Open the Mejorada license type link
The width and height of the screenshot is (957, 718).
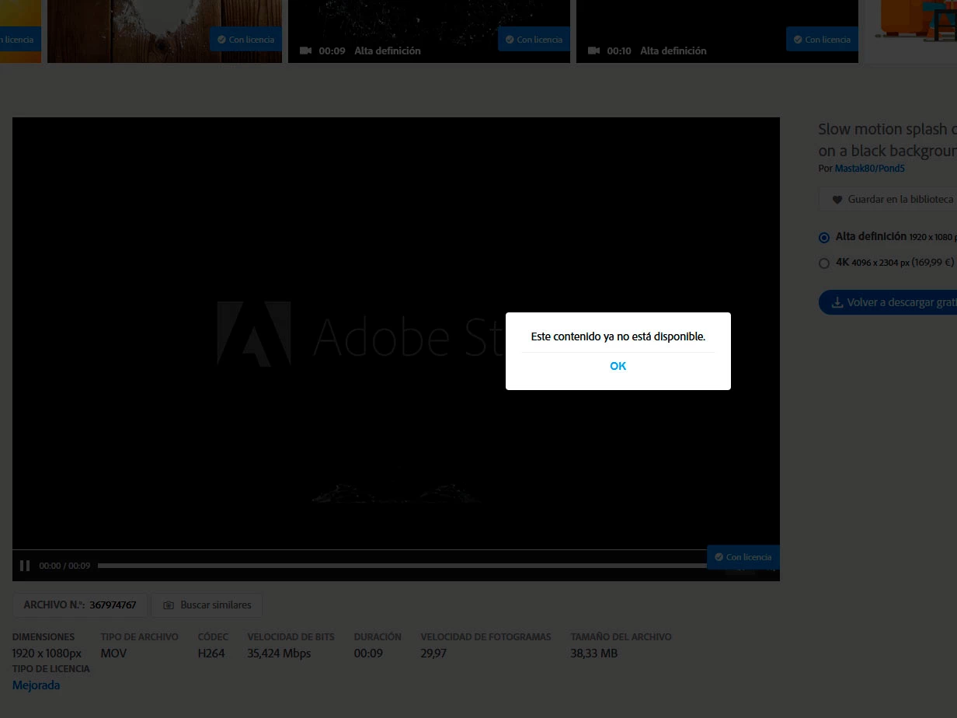(36, 685)
